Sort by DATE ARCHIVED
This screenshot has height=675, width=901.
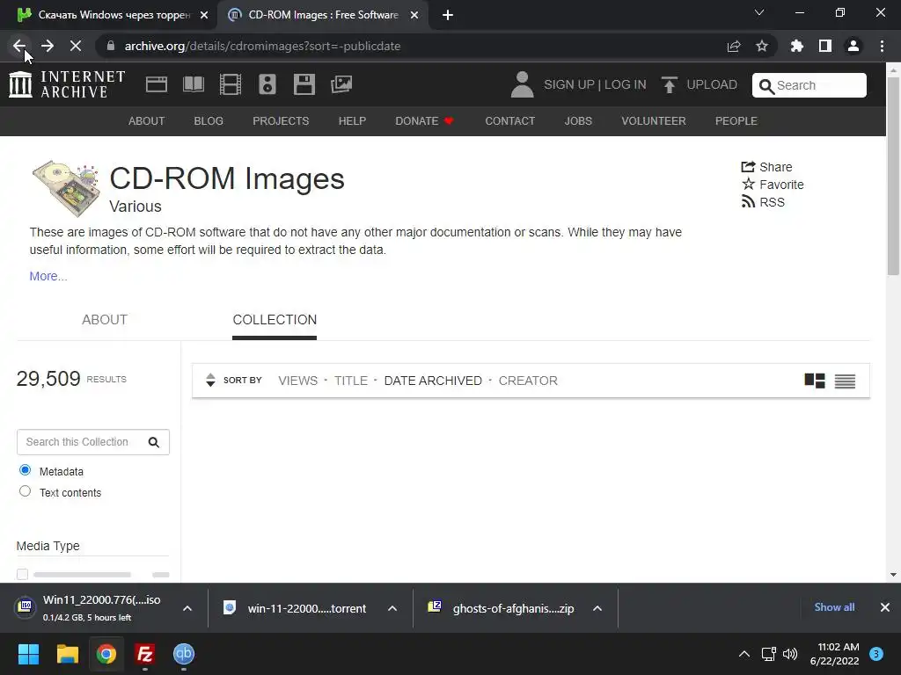click(x=433, y=381)
